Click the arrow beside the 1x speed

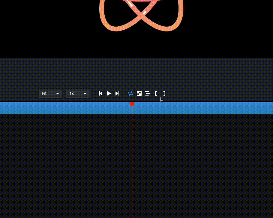click(x=85, y=93)
